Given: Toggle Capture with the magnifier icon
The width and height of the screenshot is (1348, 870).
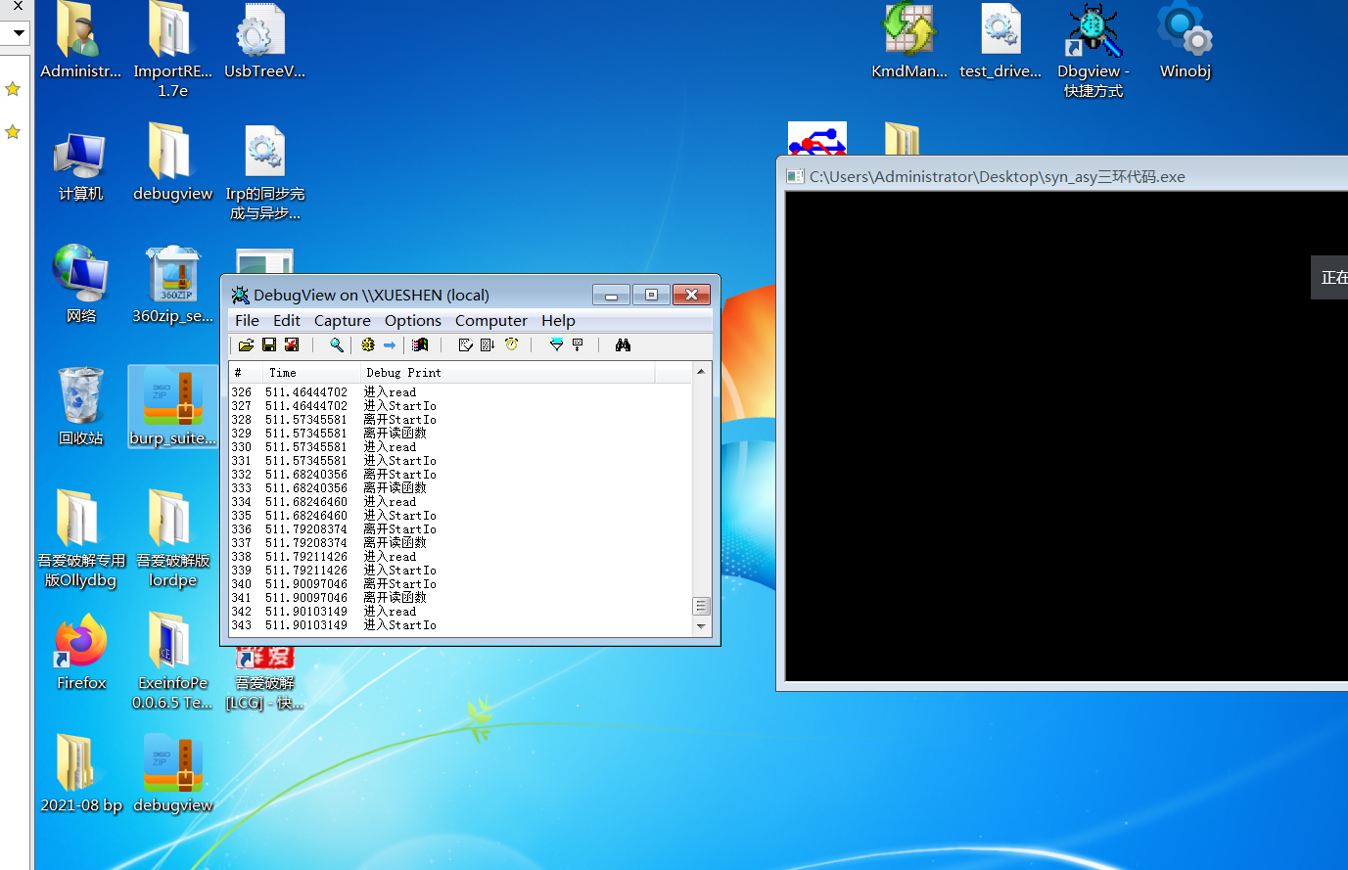Looking at the screenshot, I should click(x=337, y=345).
